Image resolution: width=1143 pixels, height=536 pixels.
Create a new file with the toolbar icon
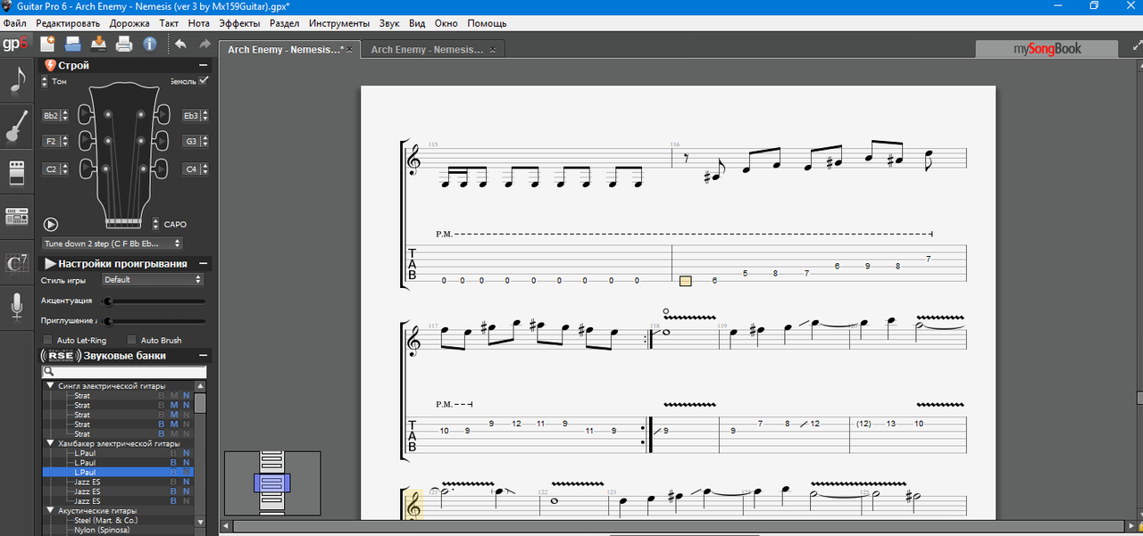[47, 43]
